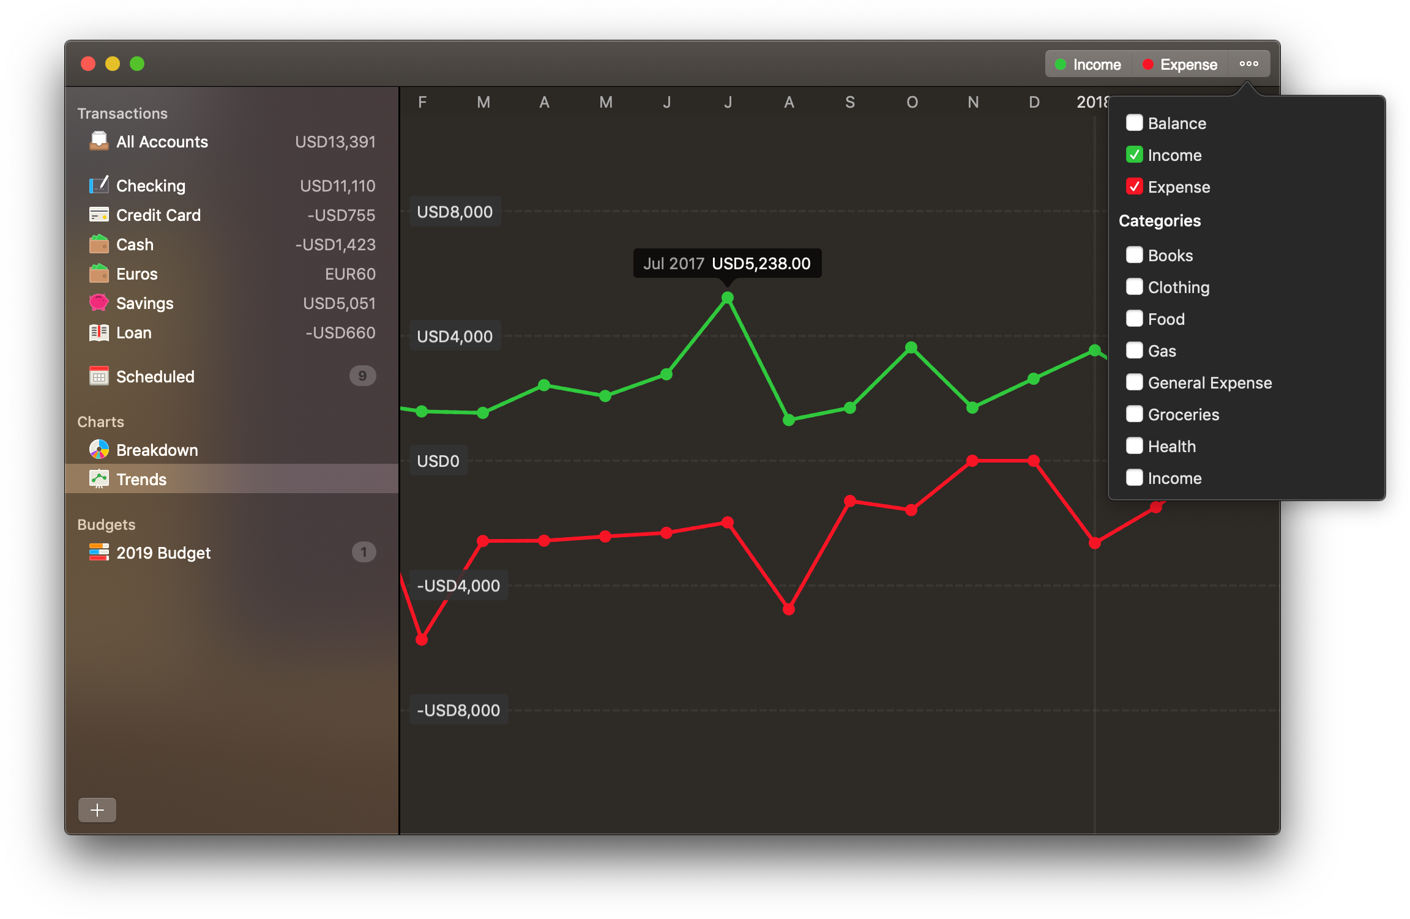The width and height of the screenshot is (1410, 919).
Task: Click the August expense low point
Action: pyautogui.click(x=789, y=609)
